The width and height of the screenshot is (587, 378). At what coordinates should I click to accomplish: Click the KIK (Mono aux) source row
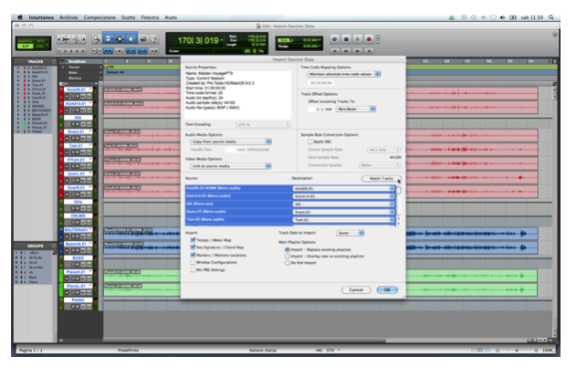(x=238, y=204)
